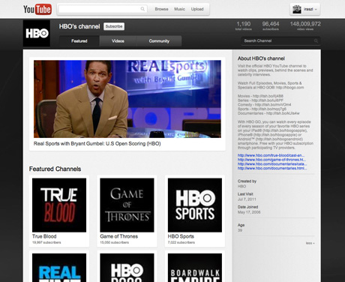Open the account dropdown arrow

(x=316, y=9)
